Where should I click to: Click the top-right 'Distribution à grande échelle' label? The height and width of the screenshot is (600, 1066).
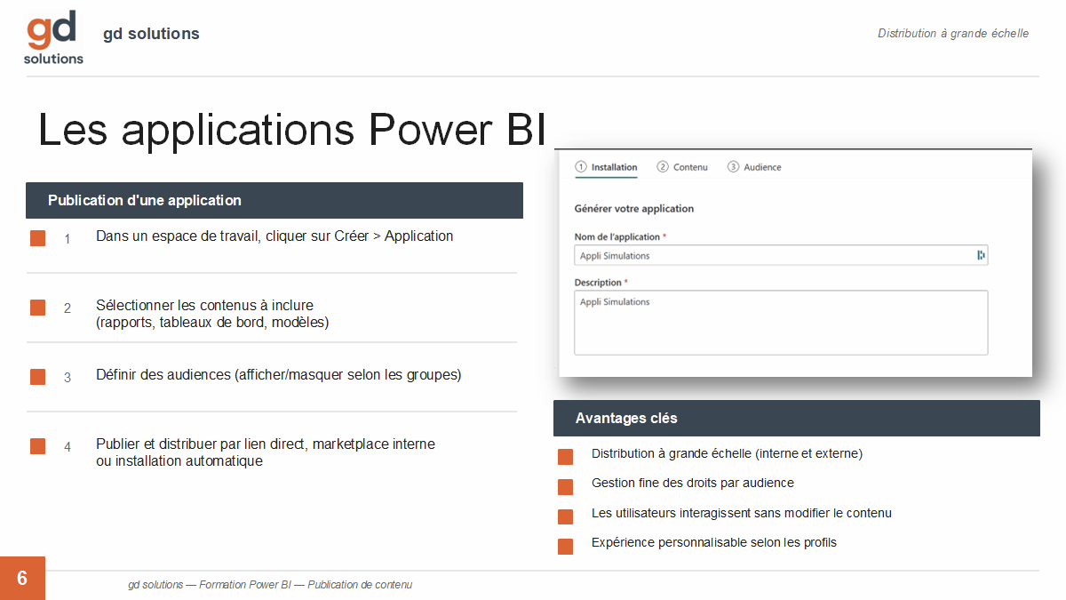[x=953, y=34]
